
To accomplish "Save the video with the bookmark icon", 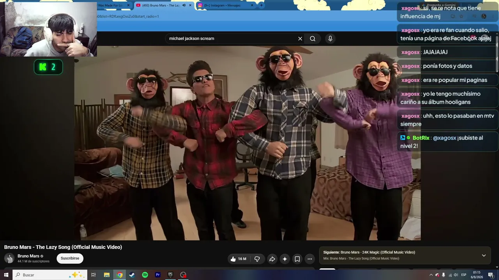I will [297, 259].
